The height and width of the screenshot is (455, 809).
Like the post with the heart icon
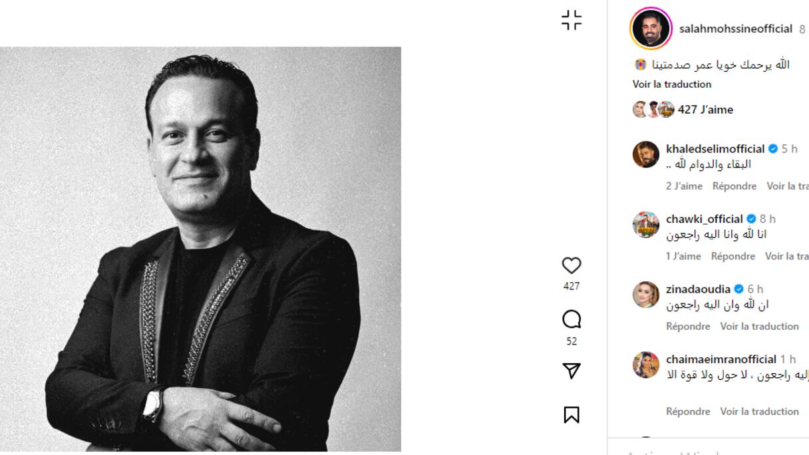tap(571, 265)
